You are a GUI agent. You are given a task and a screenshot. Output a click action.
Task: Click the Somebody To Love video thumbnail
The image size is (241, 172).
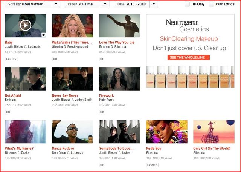(120, 132)
